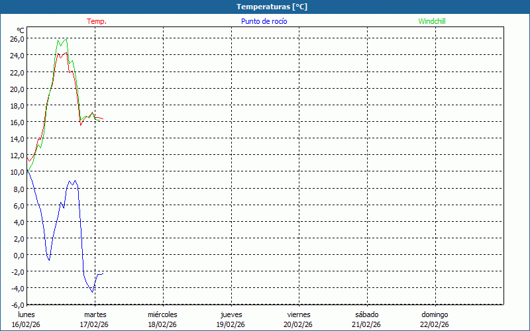Click the 6,0 y-axis value

(19, 206)
